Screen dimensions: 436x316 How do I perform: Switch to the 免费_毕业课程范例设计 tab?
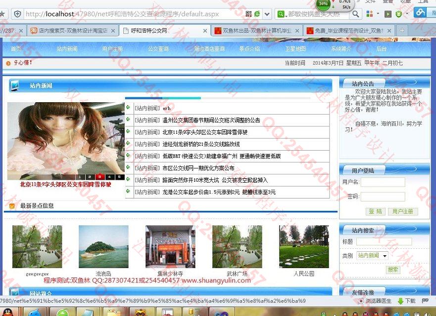coord(349,31)
